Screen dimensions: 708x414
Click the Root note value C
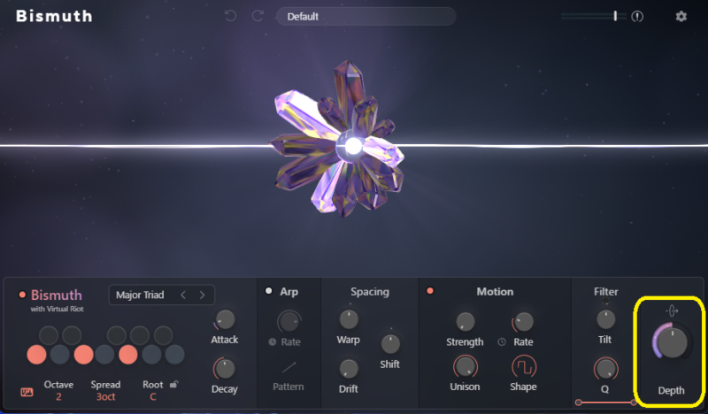(154, 397)
